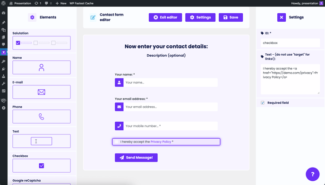Click the Elements panel gear icon
This screenshot has height=185, width=325.
32,17
